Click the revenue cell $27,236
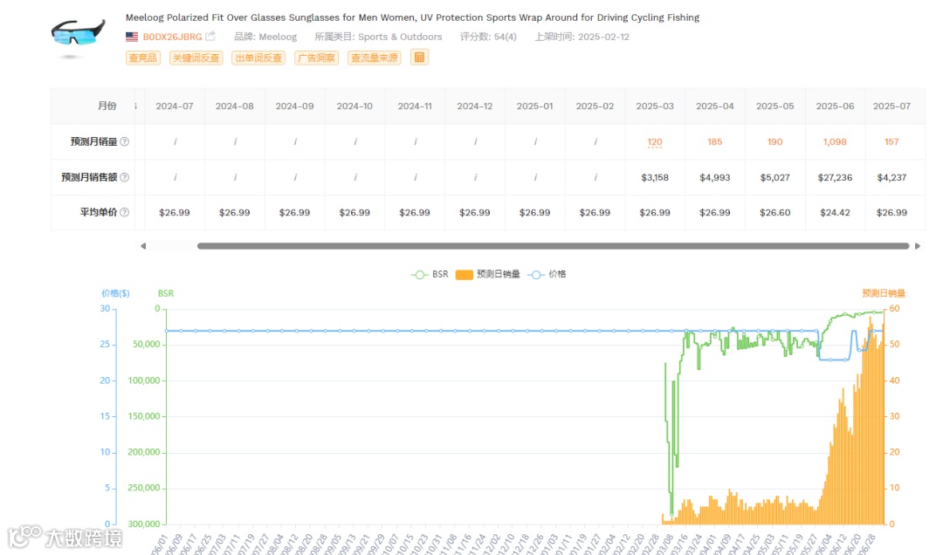Screen dimensions: 943x555 (835, 177)
